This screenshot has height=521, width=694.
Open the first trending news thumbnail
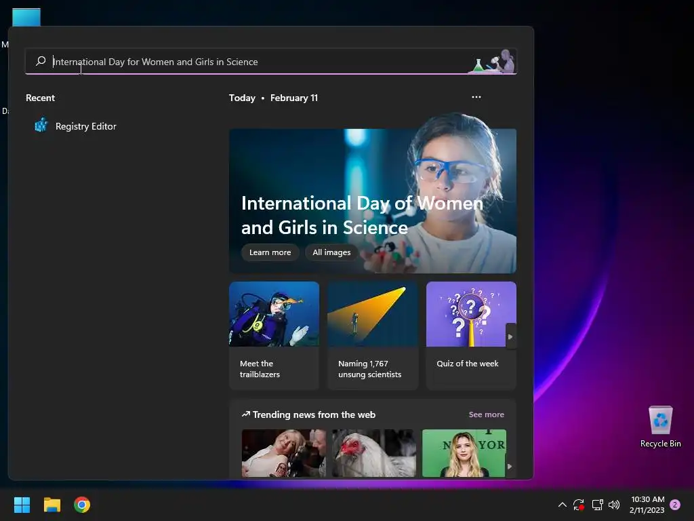pos(284,452)
